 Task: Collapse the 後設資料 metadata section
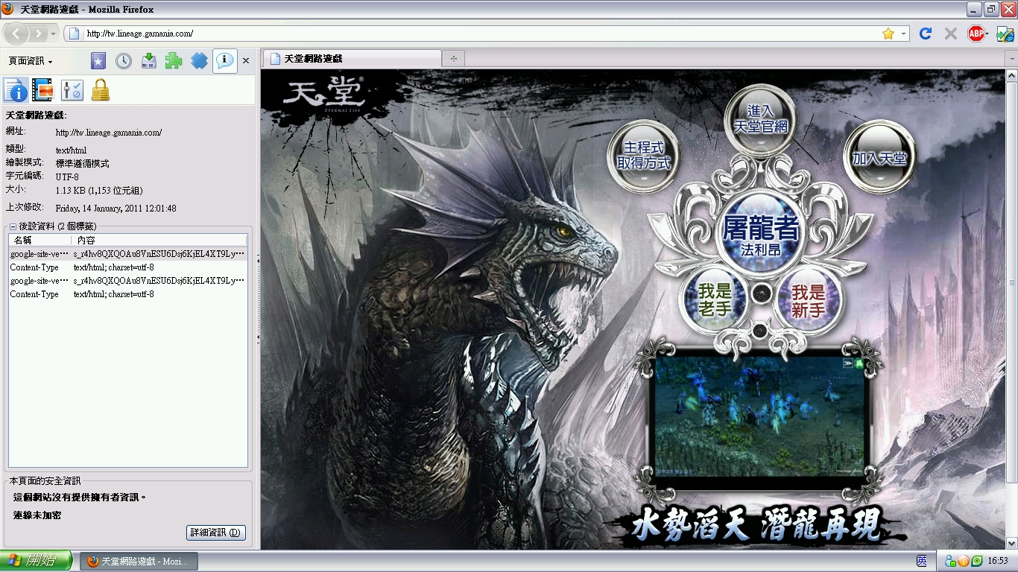pyautogui.click(x=13, y=226)
